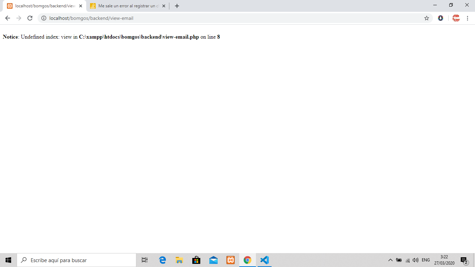Change the ENG input language
The width and height of the screenshot is (475, 267).
pos(426,260)
